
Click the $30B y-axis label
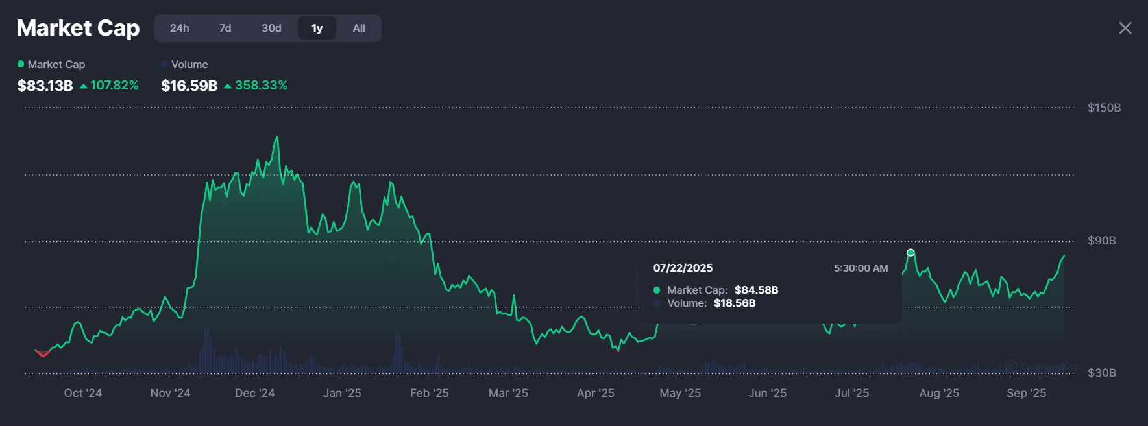coord(1101,373)
